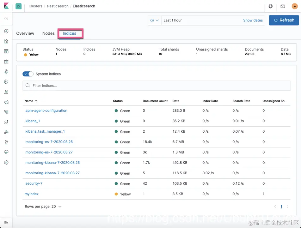Viewport: 301px width, 228px height.
Task: Sort by Data column header
Action: (176, 101)
